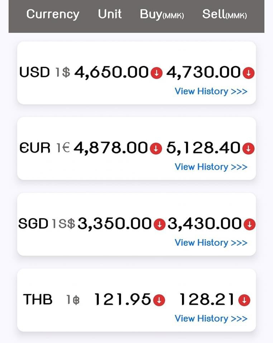Tap the red arrow beside THB buy 121.95
273x343 pixels.
pyautogui.click(x=159, y=300)
